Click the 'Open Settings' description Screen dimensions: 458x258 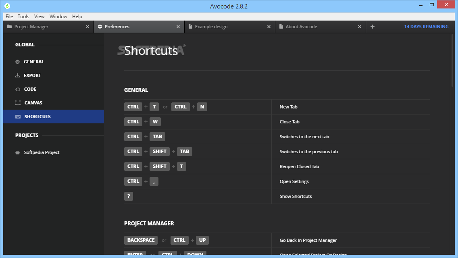pos(294,181)
